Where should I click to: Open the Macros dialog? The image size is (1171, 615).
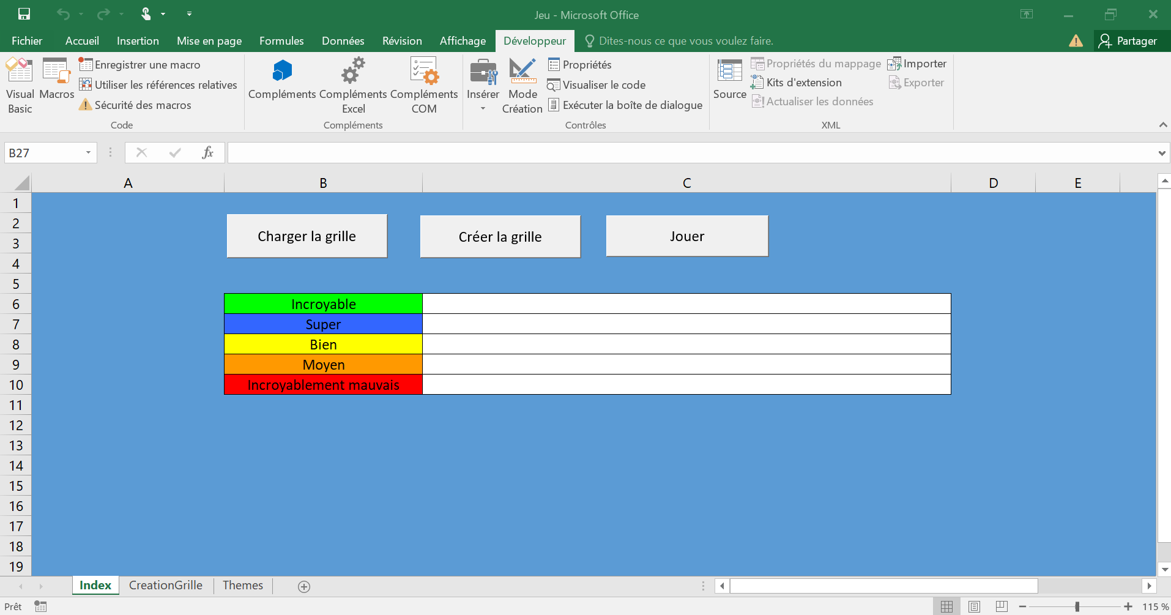click(x=56, y=78)
